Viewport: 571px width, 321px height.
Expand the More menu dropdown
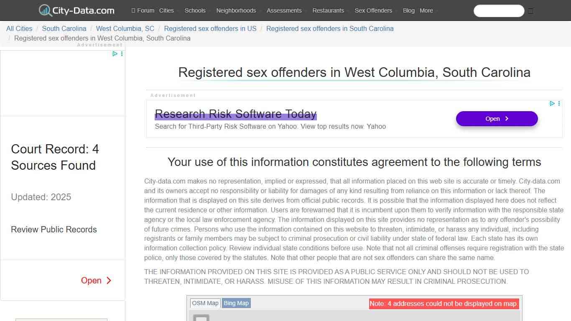[x=426, y=10]
